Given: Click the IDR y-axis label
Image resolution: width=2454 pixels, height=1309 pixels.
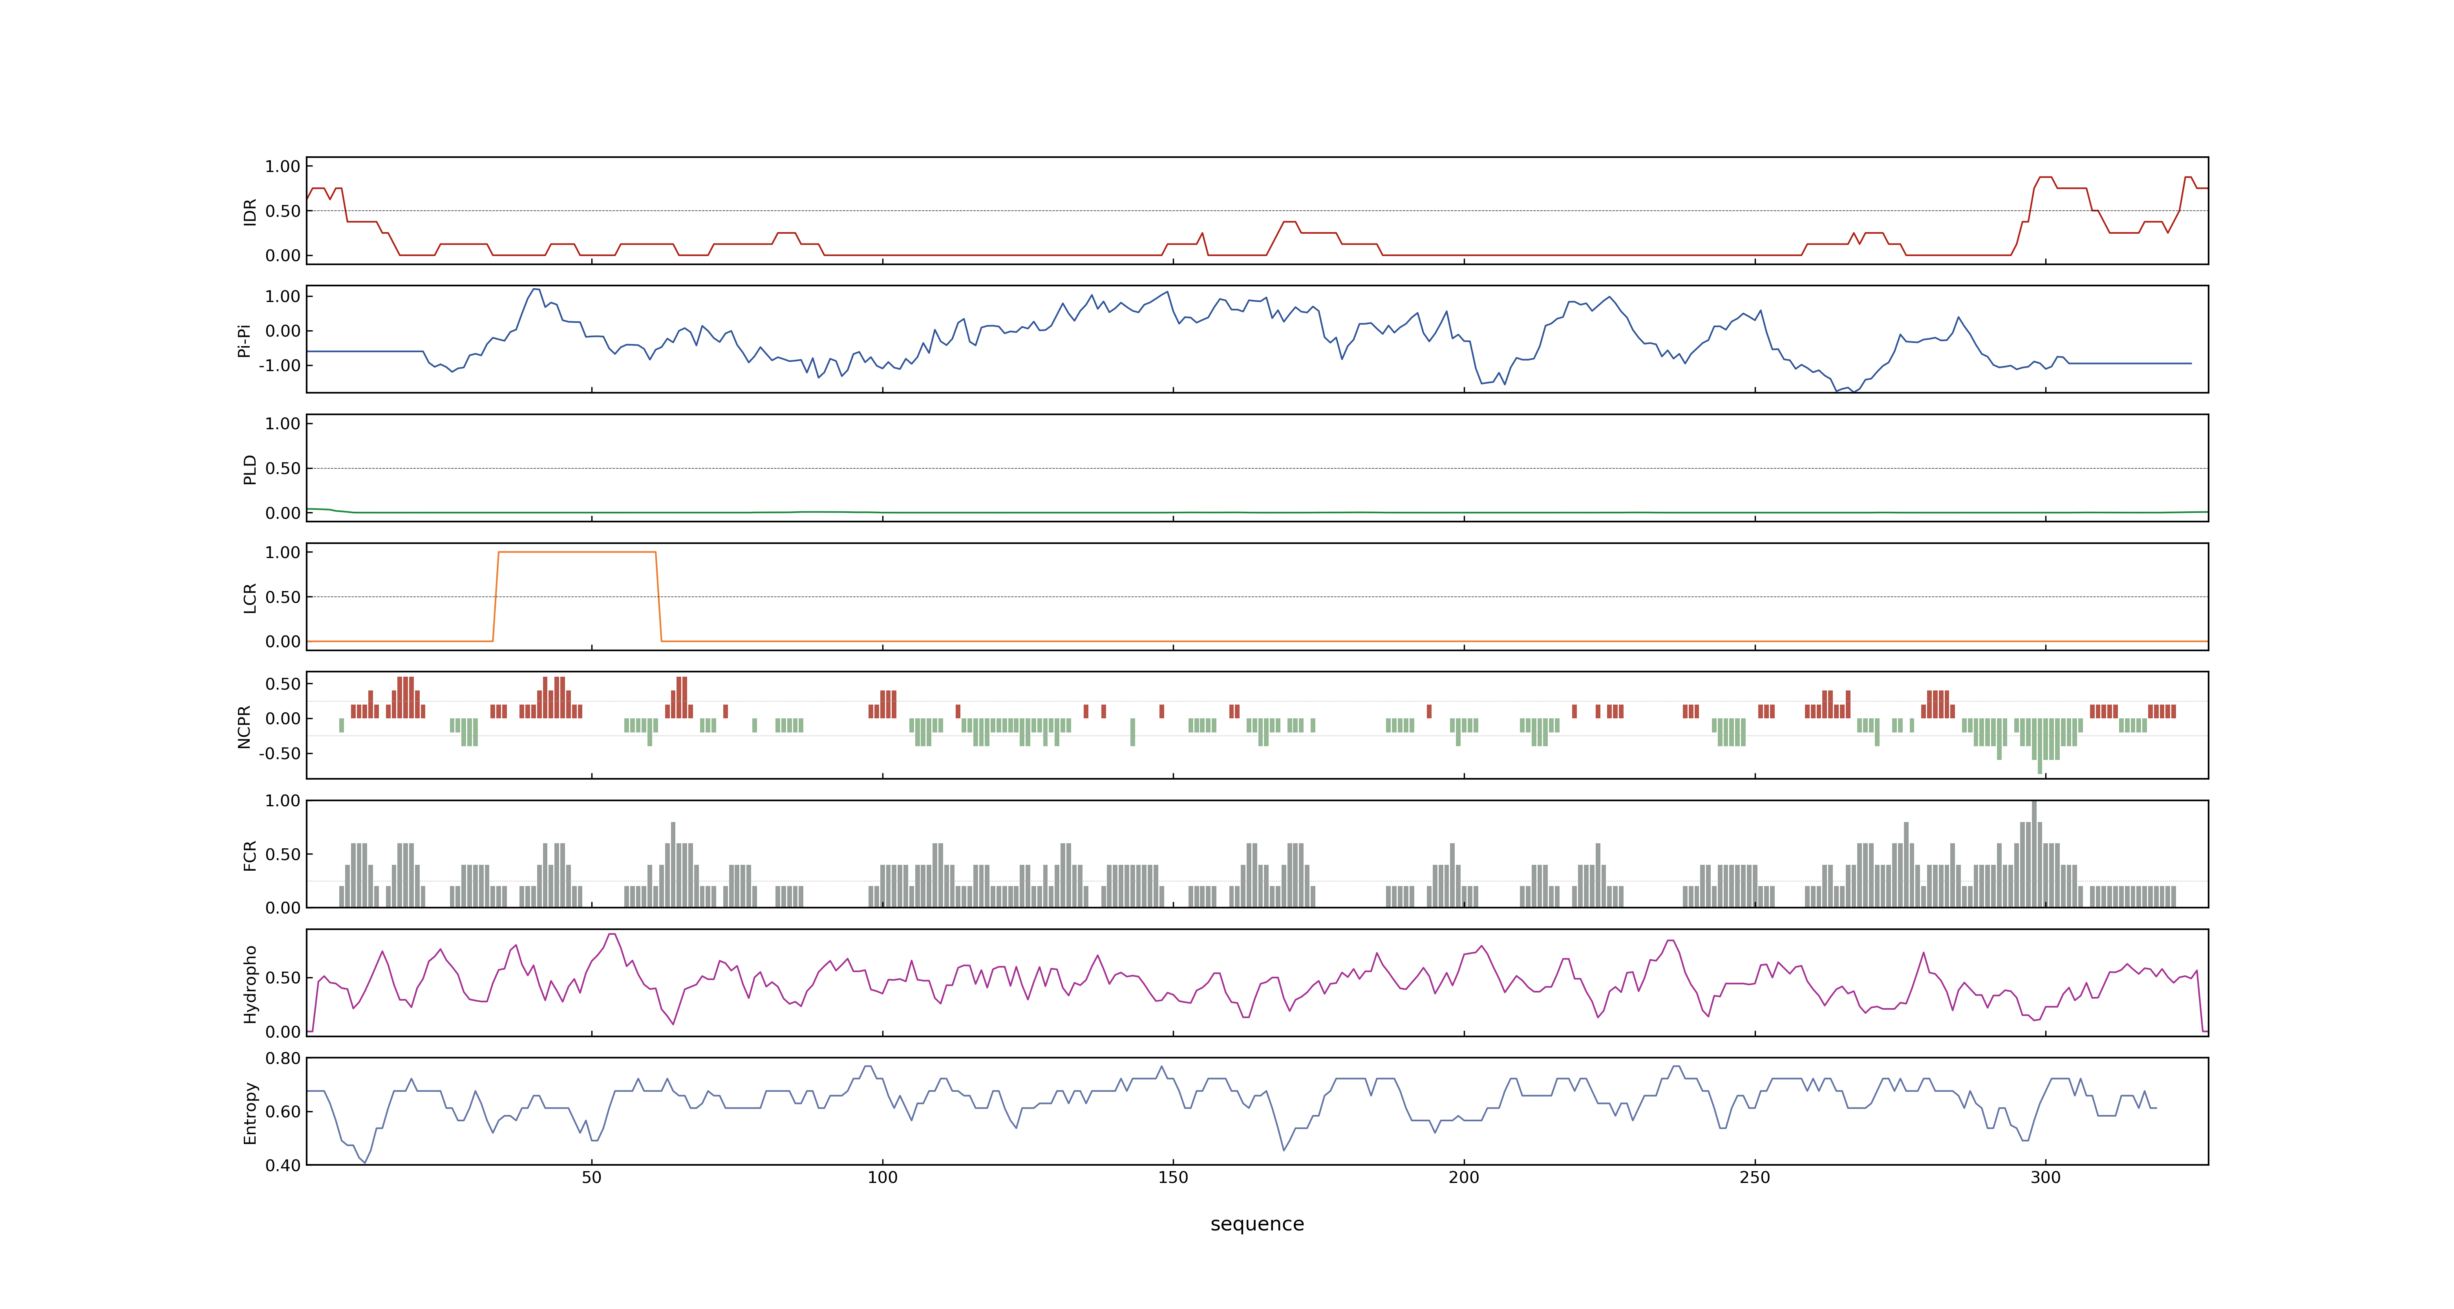Looking at the screenshot, I should pyautogui.click(x=251, y=212).
